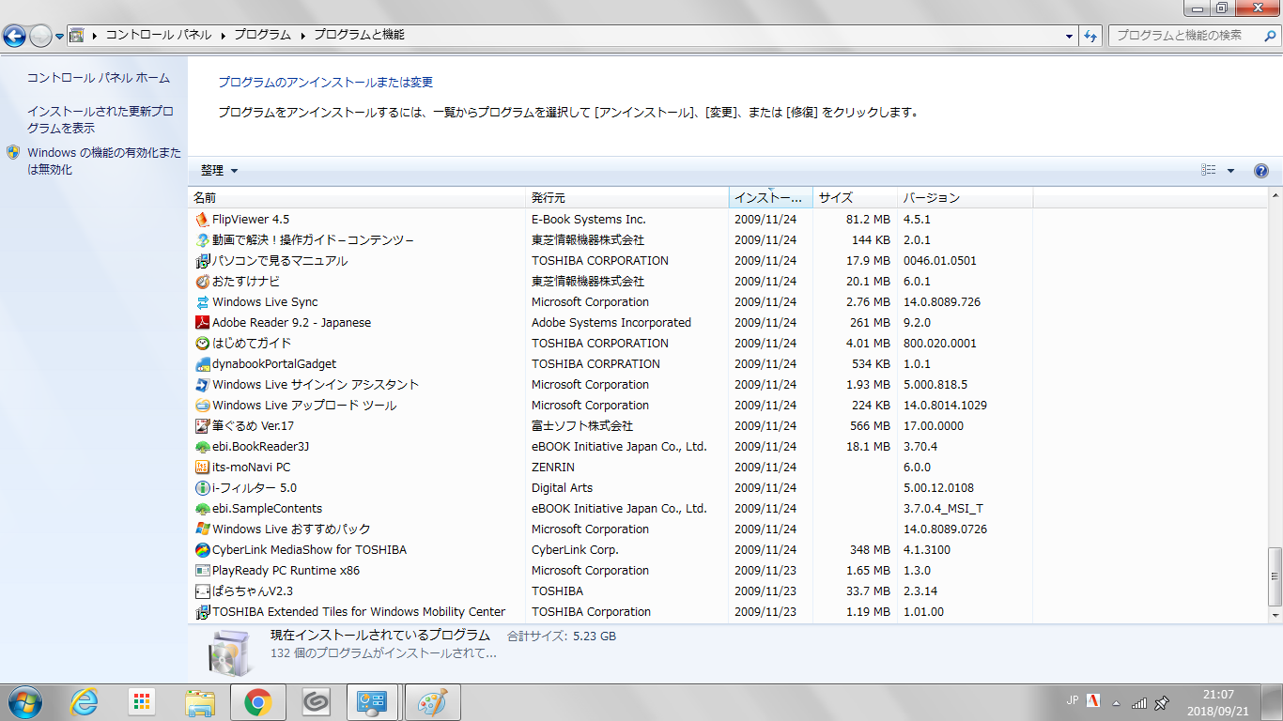Select the ebi.BookReader3J icon
Screen dimensions: 1283x721
point(202,447)
